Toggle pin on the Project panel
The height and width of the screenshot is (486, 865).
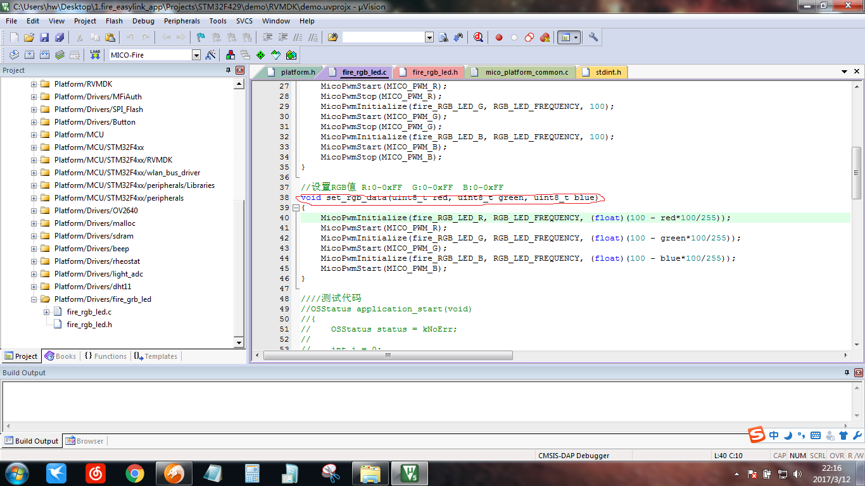point(229,70)
